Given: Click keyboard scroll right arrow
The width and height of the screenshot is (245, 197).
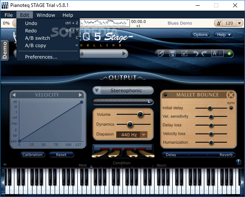Looking at the screenshot, I should point(243,182).
